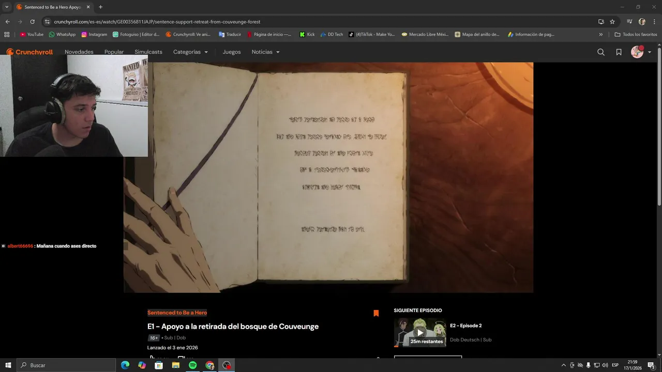Open Spotify from the taskbar

(192, 365)
